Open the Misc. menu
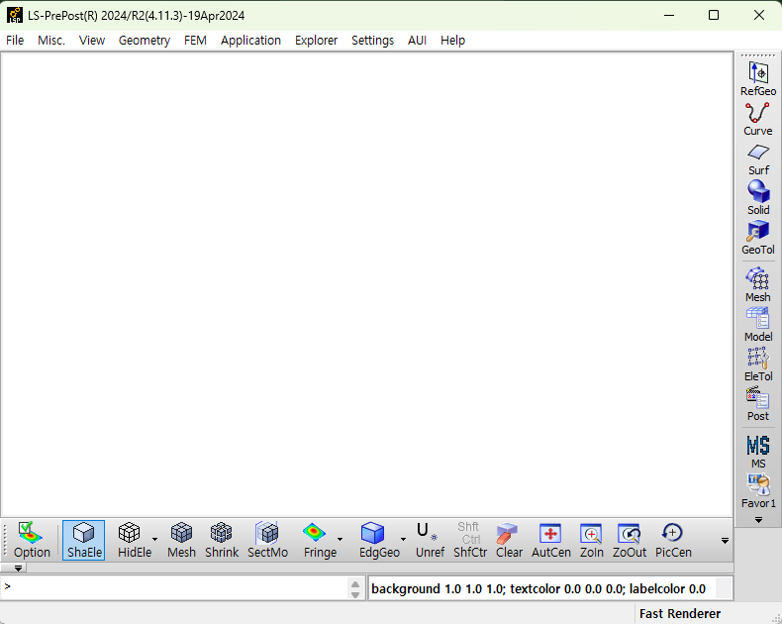Viewport: 782px width, 624px height. 51,41
